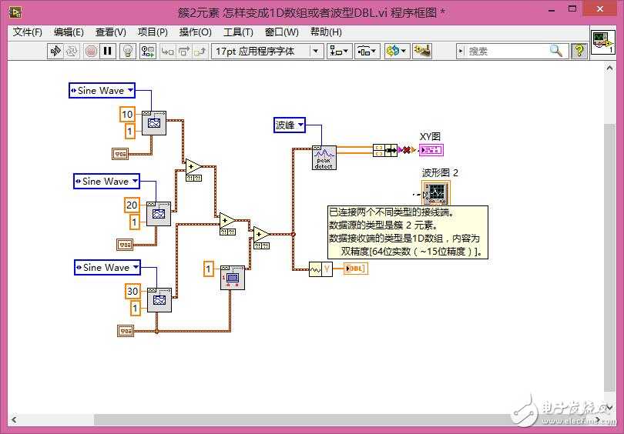Click the Pause toolbar button

coord(107,52)
